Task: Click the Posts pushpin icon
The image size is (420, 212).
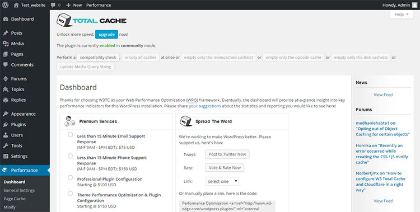Action: coord(6,33)
